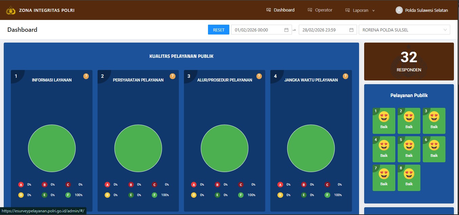Screen dimensions: 459x215
Task: Click the Polri logo emblem in header
Action: click(11, 10)
